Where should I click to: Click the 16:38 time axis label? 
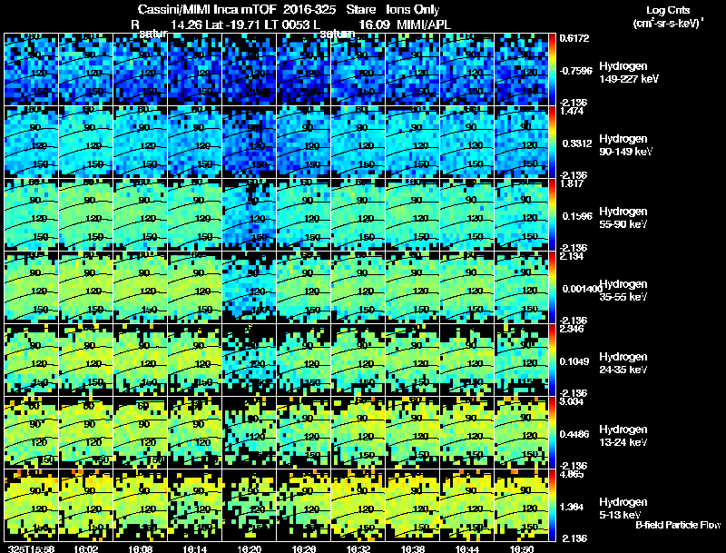(413, 548)
